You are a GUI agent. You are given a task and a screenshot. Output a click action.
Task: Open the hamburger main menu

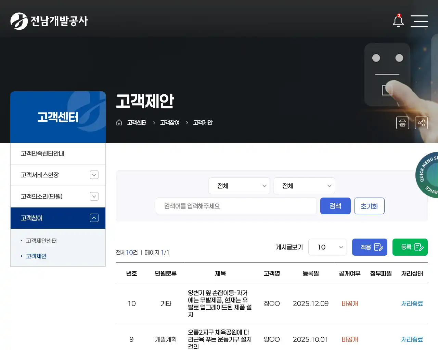pyautogui.click(x=419, y=21)
